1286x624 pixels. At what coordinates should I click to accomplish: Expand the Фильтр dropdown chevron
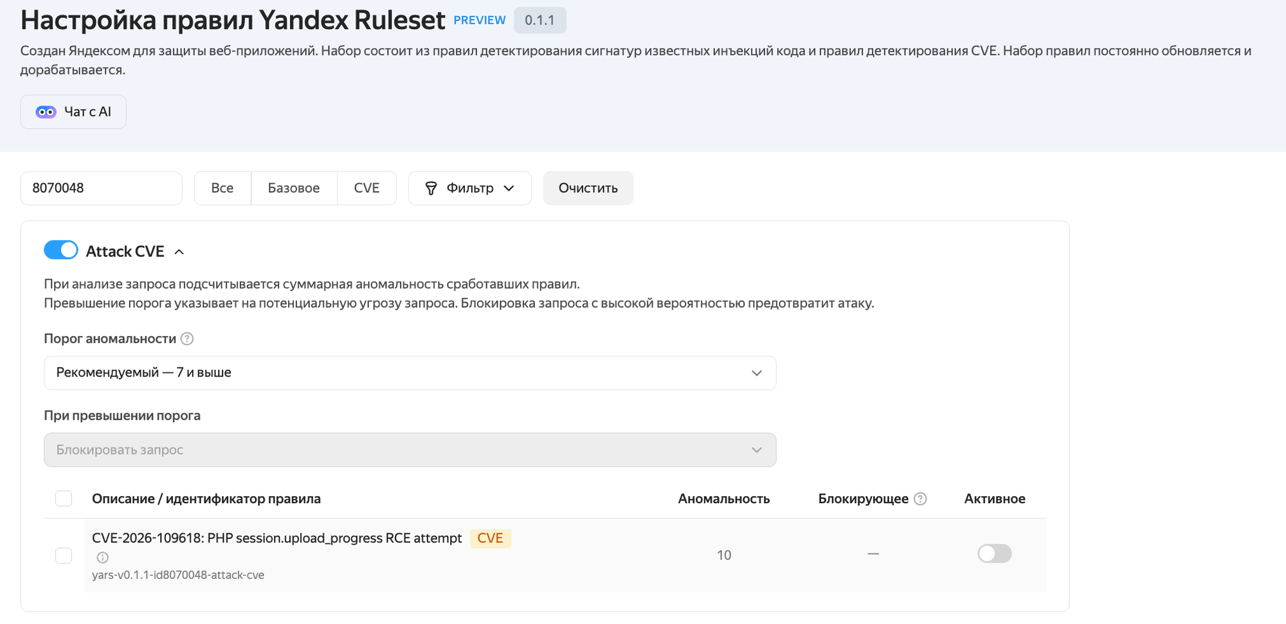coord(509,188)
